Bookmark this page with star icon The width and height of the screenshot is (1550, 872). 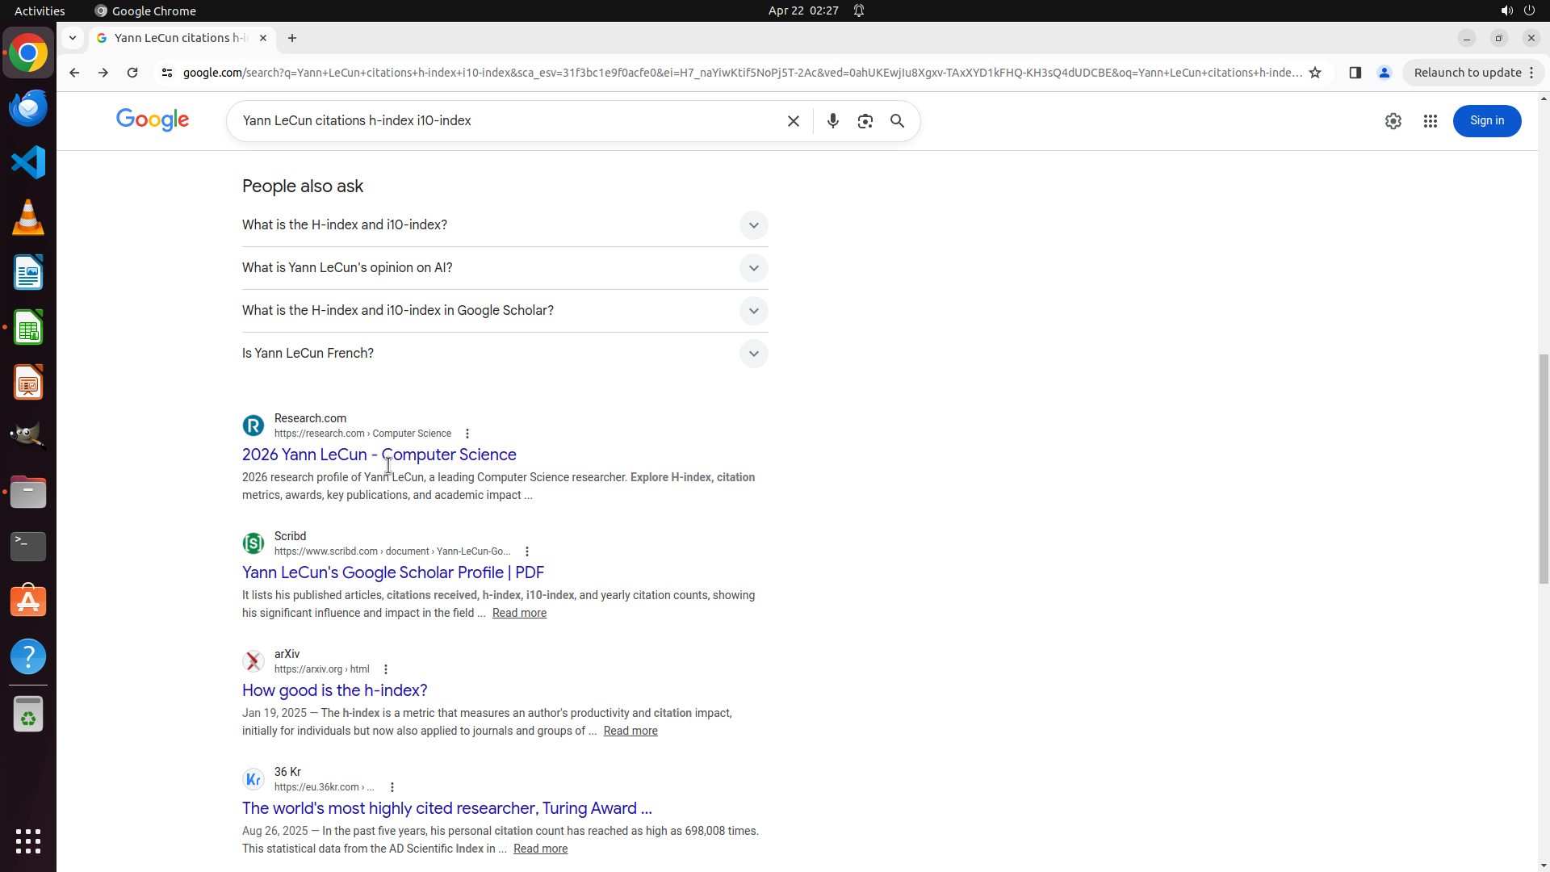click(1315, 73)
